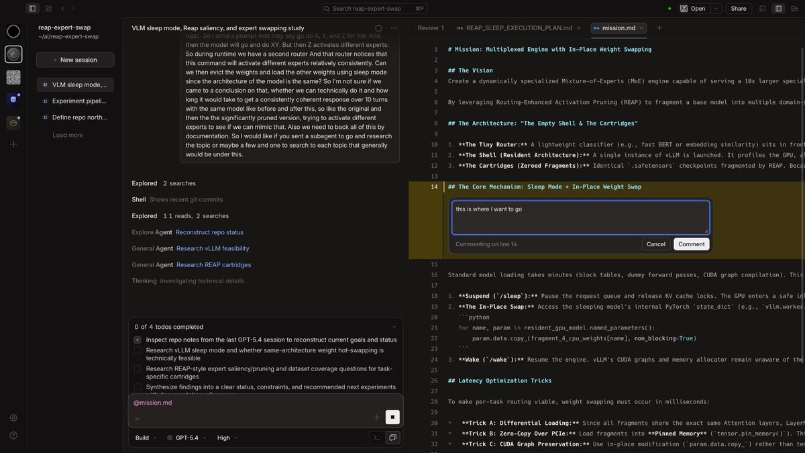Open session options three-dot menu
The width and height of the screenshot is (805, 453).
(x=394, y=28)
